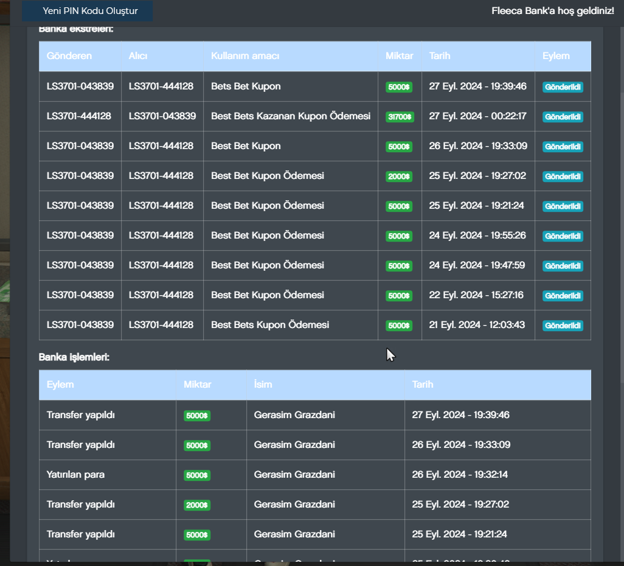Click the 22 Eyl. 2024 - 15:27:16 date cell

pyautogui.click(x=476, y=295)
